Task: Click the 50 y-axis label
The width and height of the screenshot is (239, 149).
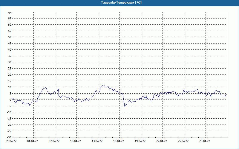Action: (10, 37)
